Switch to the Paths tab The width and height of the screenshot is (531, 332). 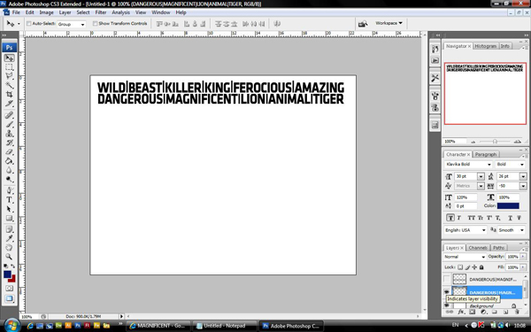point(498,248)
